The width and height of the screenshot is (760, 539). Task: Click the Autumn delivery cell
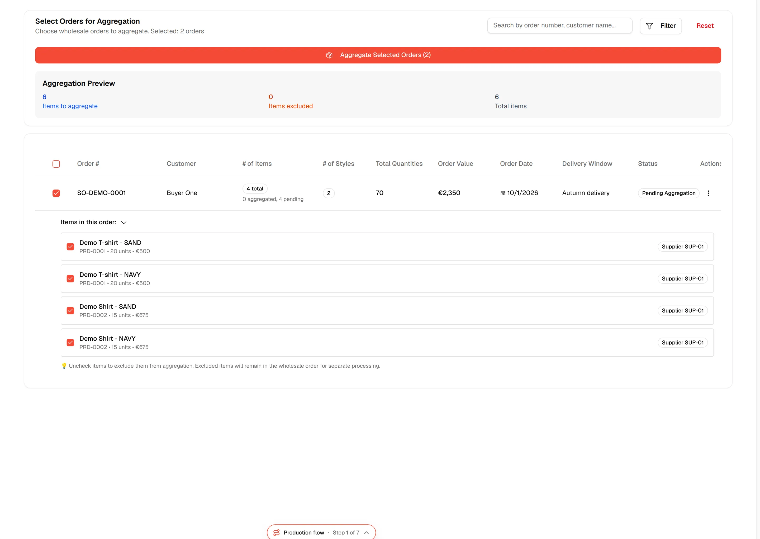point(586,193)
